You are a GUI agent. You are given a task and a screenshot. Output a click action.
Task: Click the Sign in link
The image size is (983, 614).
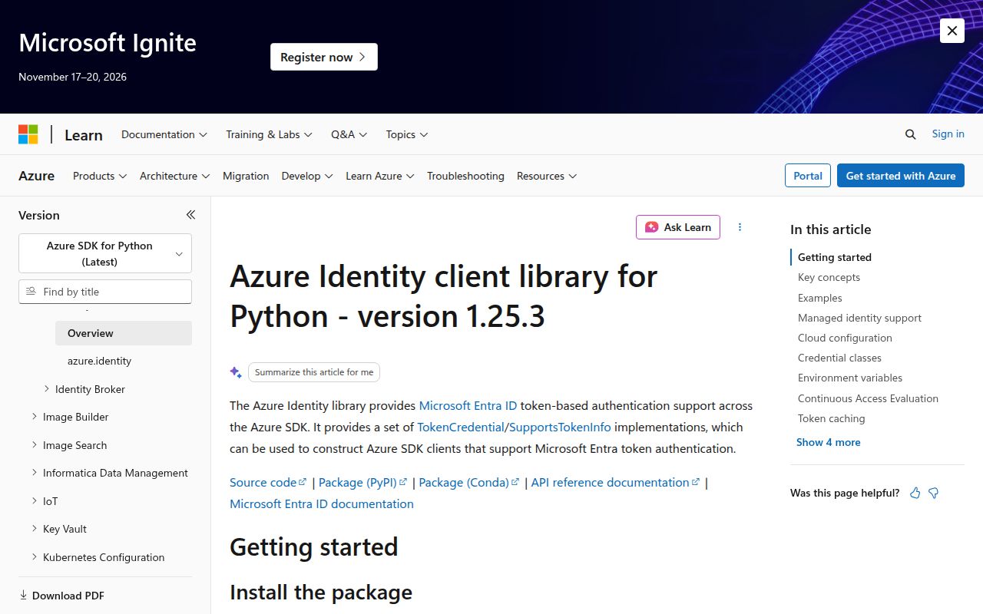[948, 134]
